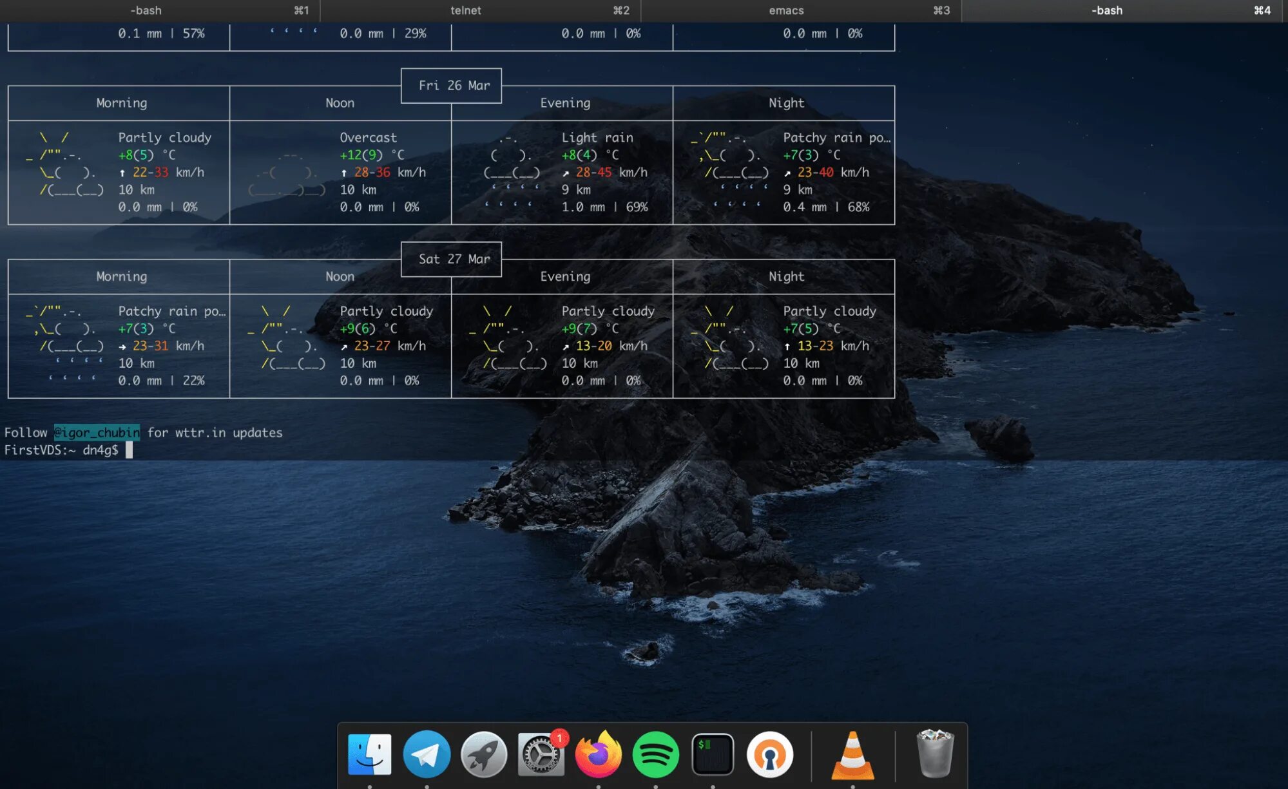Viewport: 1288px width, 789px height.
Task: Open the Trash in dock
Action: point(934,754)
